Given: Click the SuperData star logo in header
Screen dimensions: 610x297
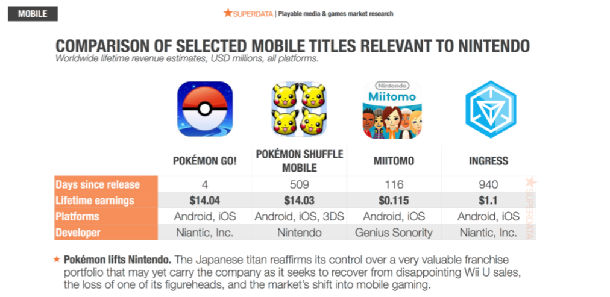Looking at the screenshot, I should coord(228,13).
